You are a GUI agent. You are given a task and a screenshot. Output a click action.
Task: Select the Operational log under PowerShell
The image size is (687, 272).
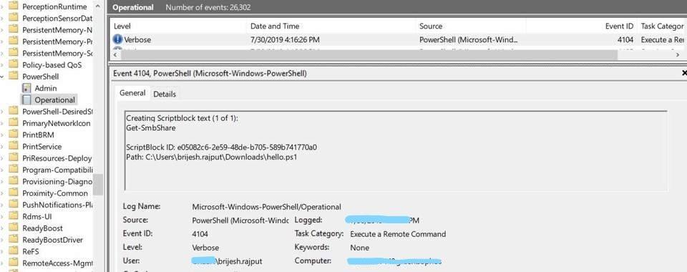(x=55, y=100)
